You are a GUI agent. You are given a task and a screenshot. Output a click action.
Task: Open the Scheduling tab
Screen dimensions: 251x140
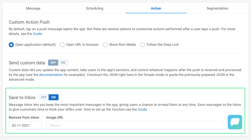point(94,8)
